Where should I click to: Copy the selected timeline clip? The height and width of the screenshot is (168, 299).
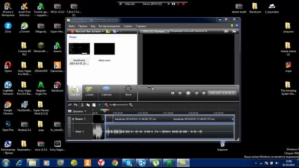(x=88, y=105)
